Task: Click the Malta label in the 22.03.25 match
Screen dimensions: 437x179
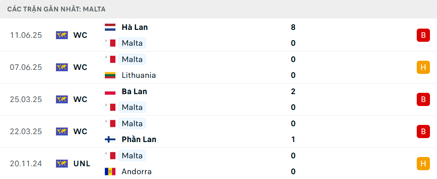Action: (x=132, y=124)
